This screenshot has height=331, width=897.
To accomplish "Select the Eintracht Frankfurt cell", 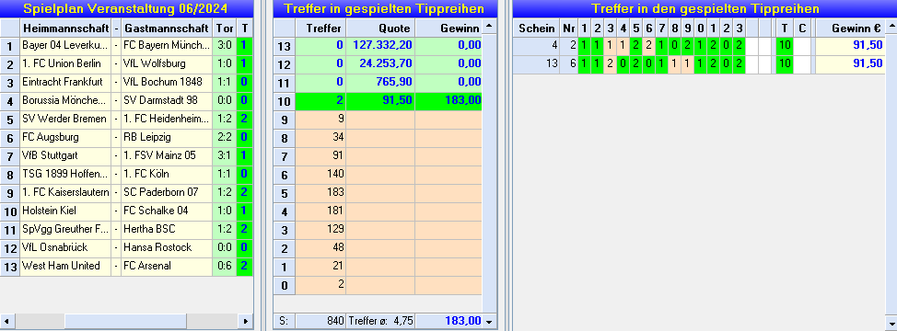I will coord(65,82).
